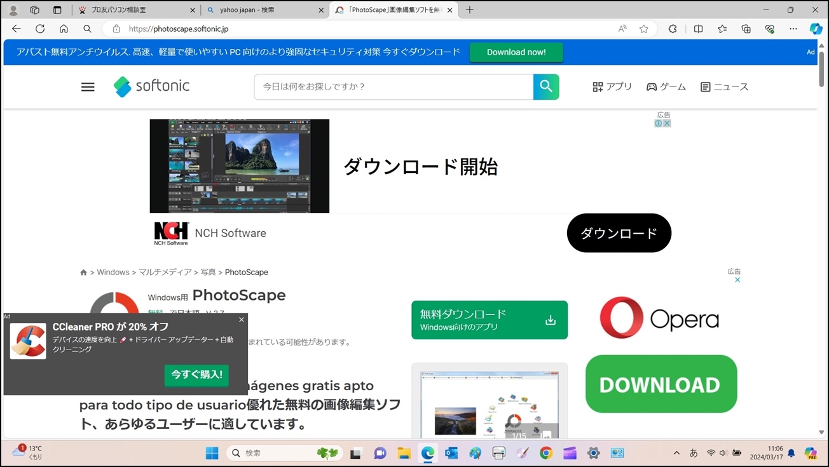The height and width of the screenshot is (467, 829).
Task: Open the Softonic hamburger menu
Action: coord(88,87)
